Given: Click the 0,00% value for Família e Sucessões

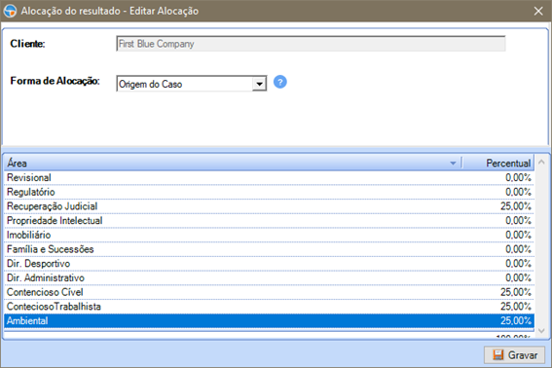Looking at the screenshot, I should [x=518, y=249].
